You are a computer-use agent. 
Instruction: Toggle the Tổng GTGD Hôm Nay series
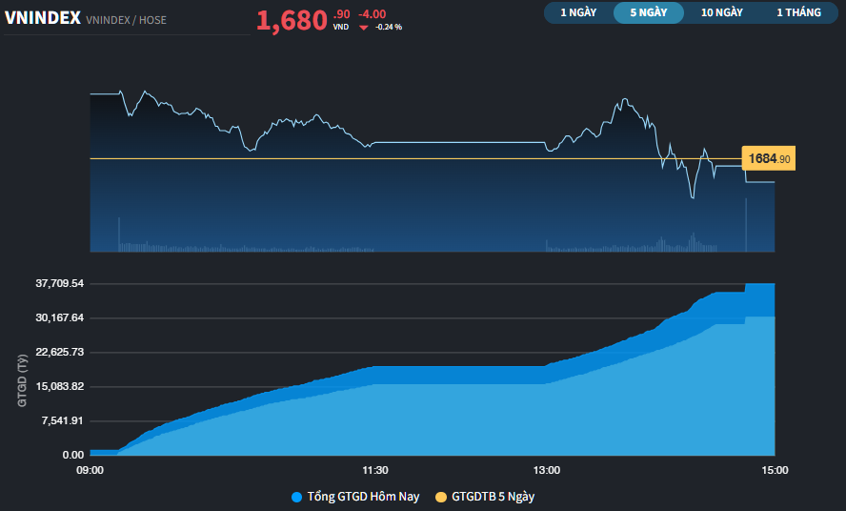click(x=362, y=497)
